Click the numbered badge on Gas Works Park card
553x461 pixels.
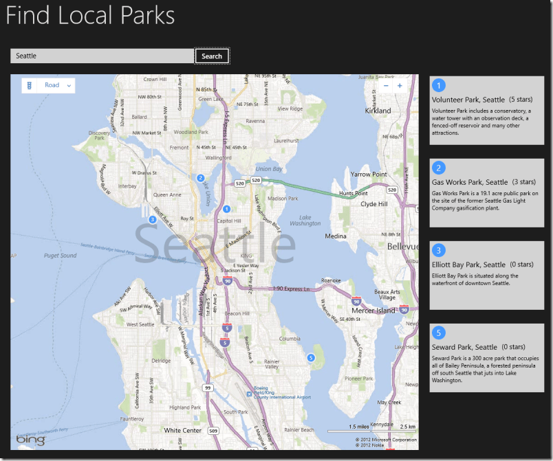[x=439, y=168]
